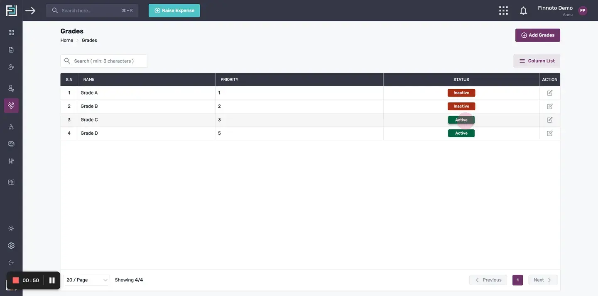This screenshot has width=598, height=296.
Task: Open sliders configuration icon in sidebar
Action: pyautogui.click(x=11, y=161)
